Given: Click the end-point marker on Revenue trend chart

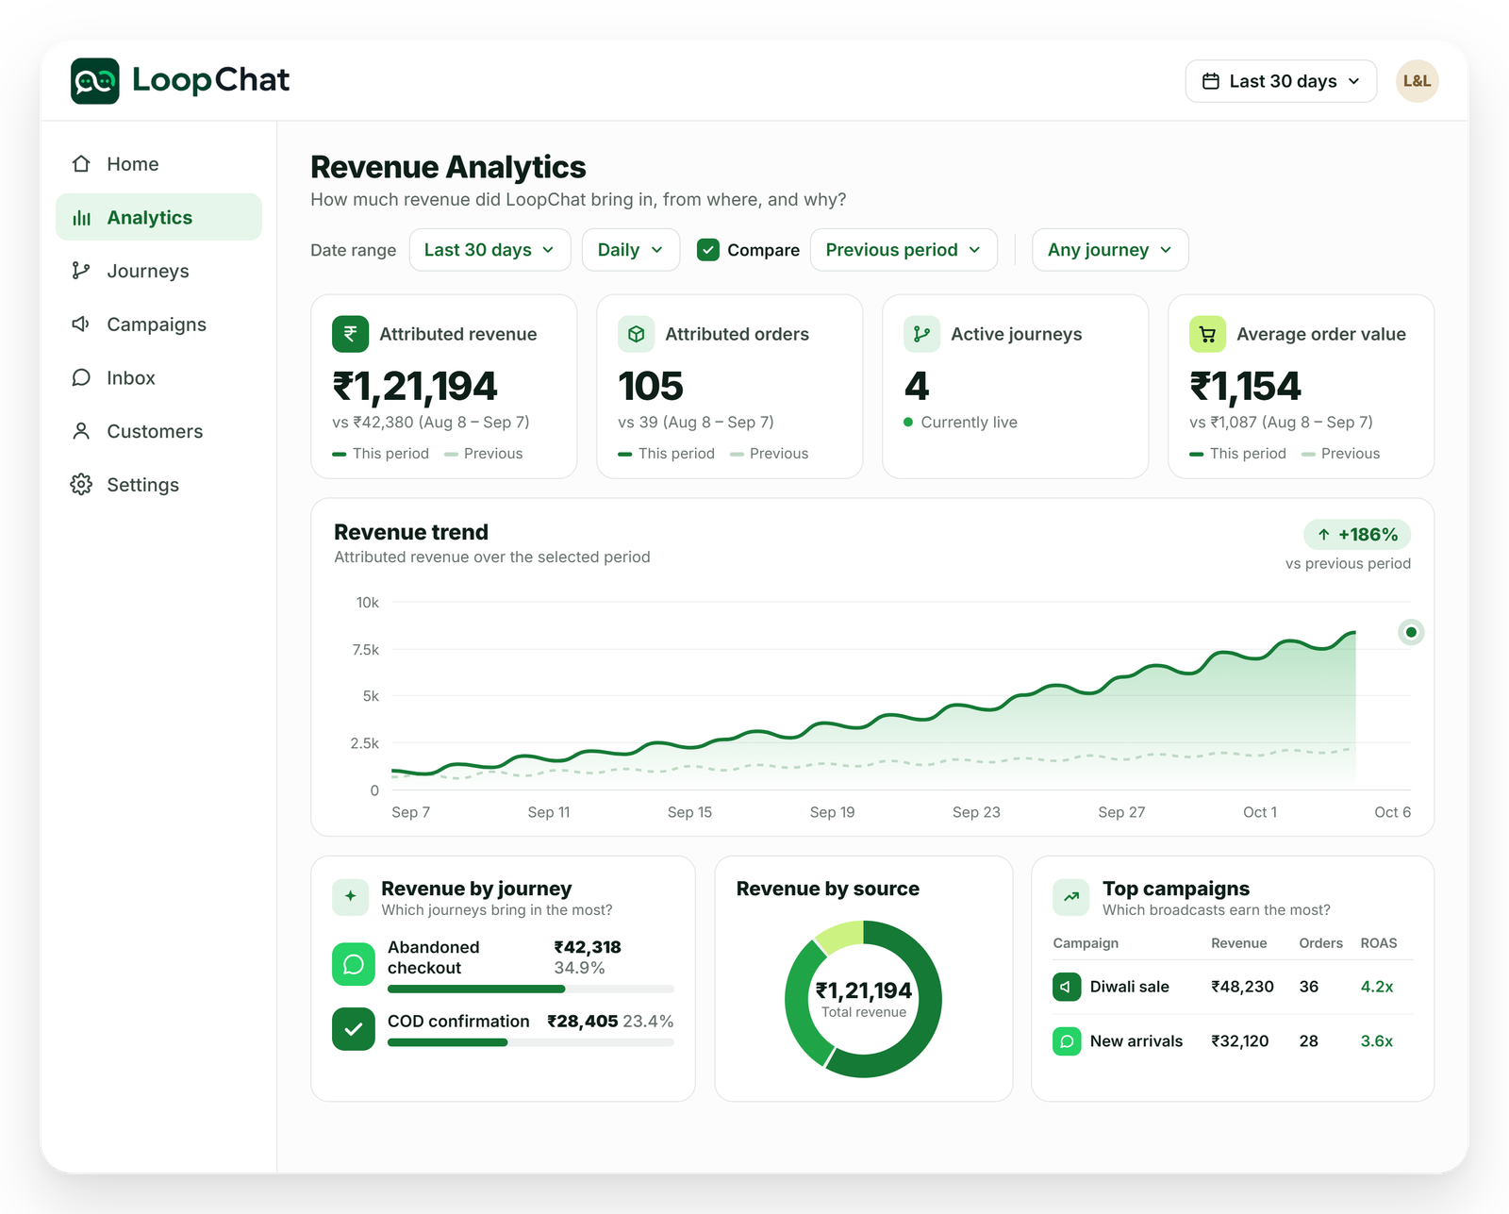Looking at the screenshot, I should 1411,632.
